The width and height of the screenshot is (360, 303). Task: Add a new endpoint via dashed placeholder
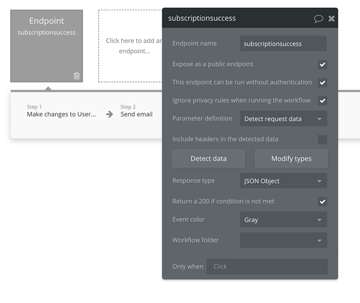pyautogui.click(x=130, y=46)
